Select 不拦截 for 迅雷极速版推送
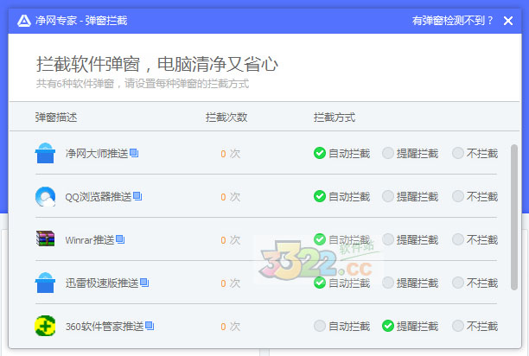 pyautogui.click(x=475, y=283)
